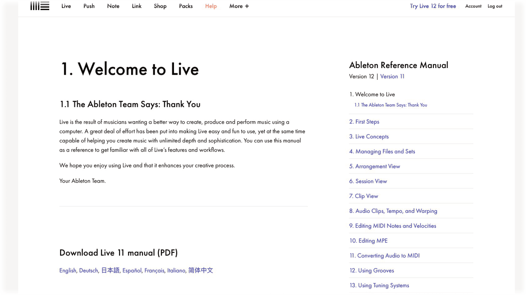
Task: Download the Italiano PDF manual
Action: click(x=176, y=270)
